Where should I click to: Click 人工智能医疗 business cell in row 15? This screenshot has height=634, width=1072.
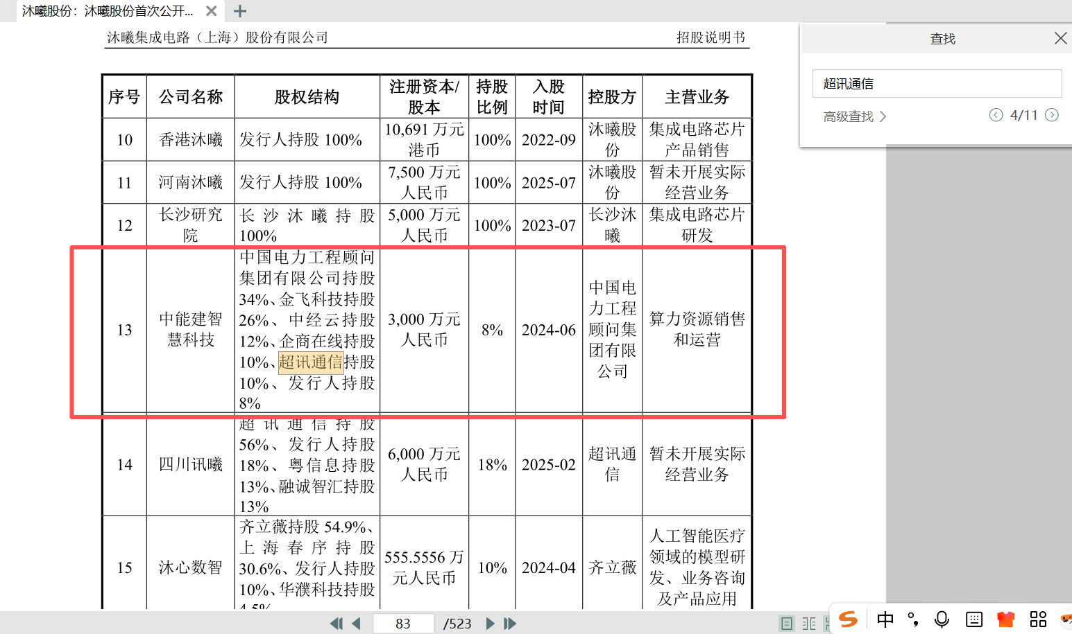(697, 567)
